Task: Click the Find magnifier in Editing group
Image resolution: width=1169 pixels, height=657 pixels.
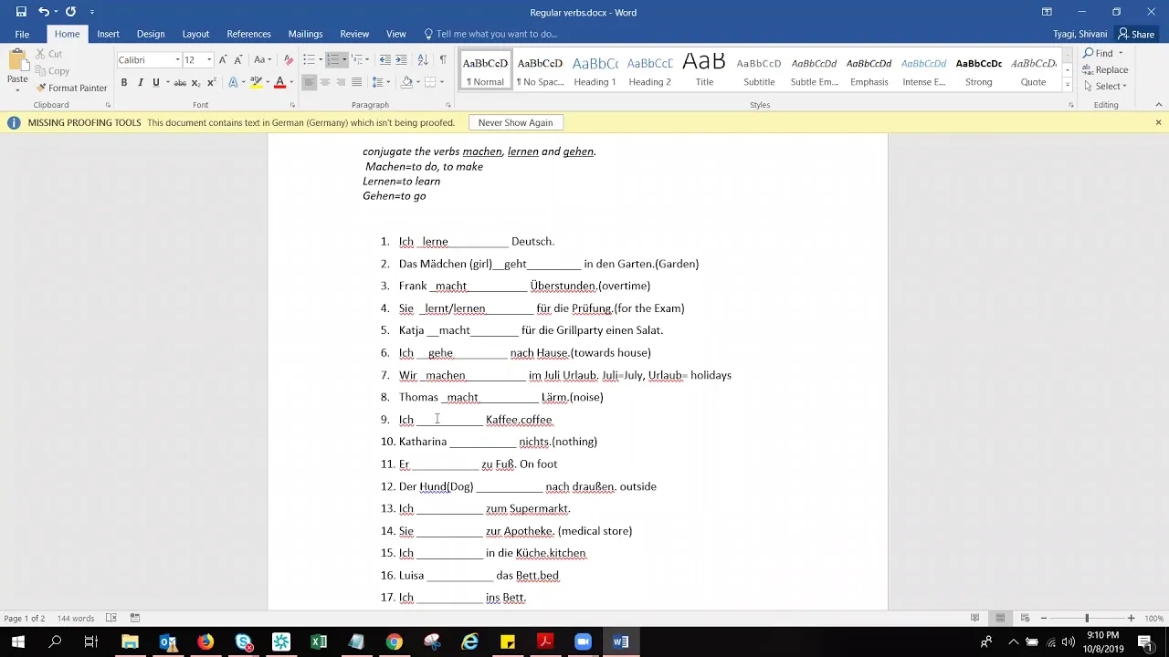Action: click(x=1099, y=53)
